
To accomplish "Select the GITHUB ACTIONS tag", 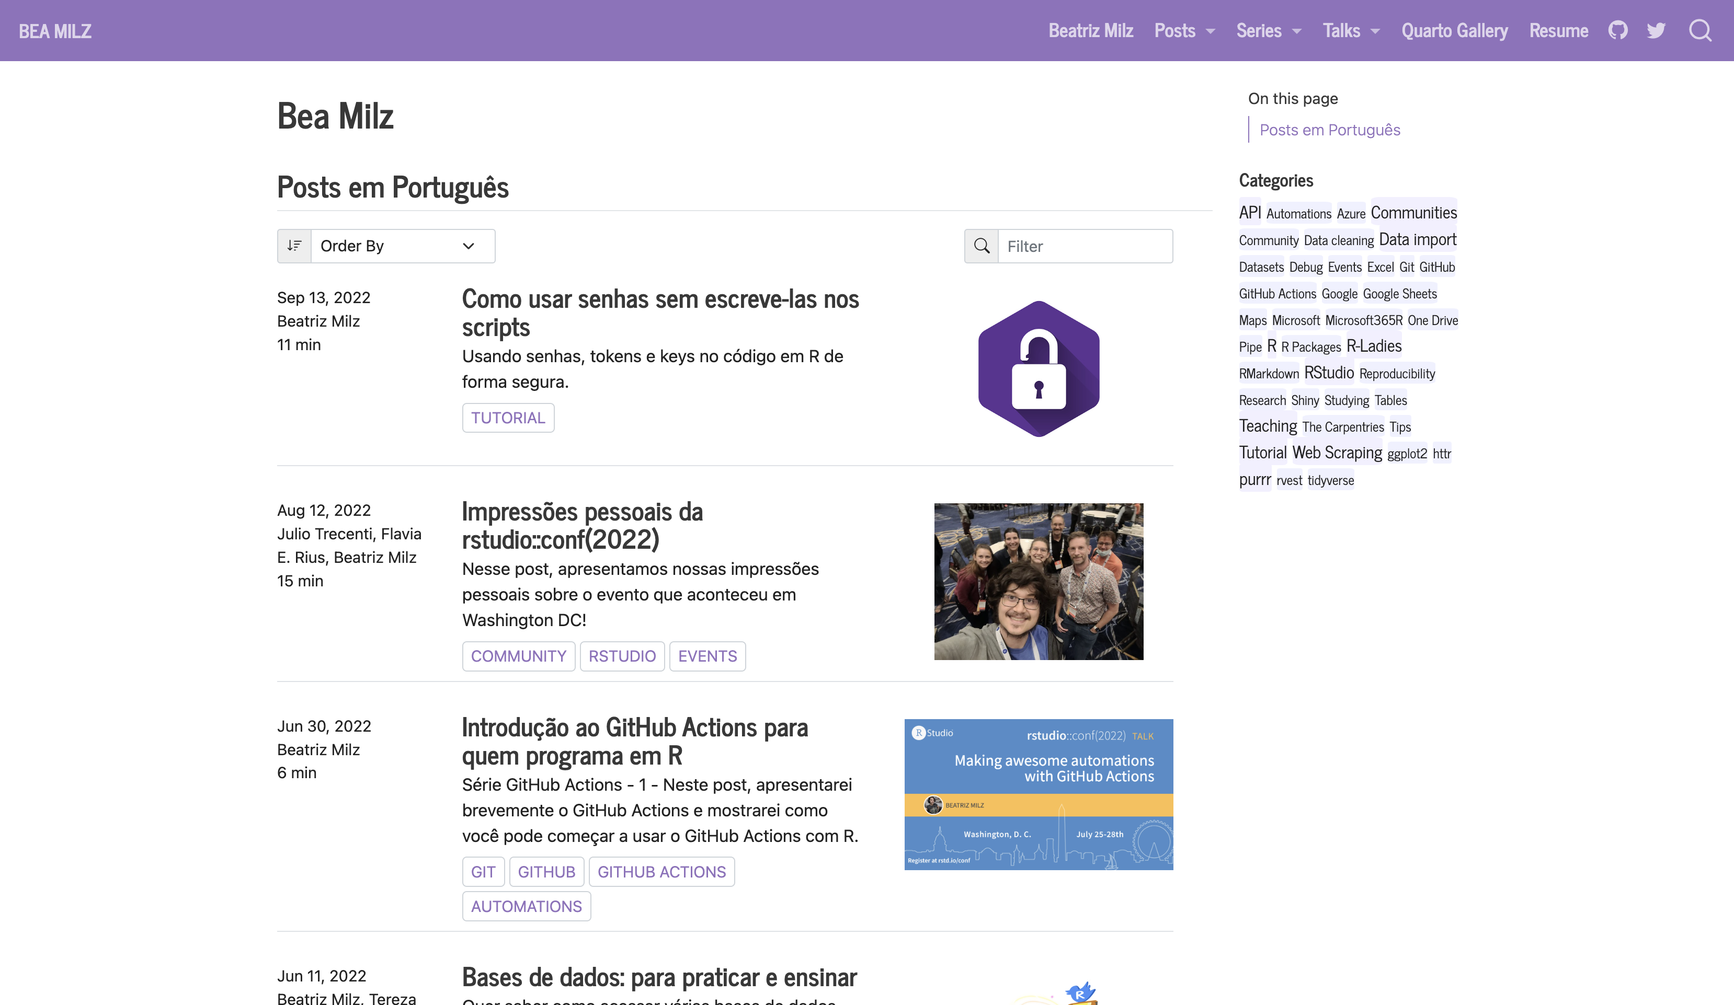I will (x=661, y=872).
